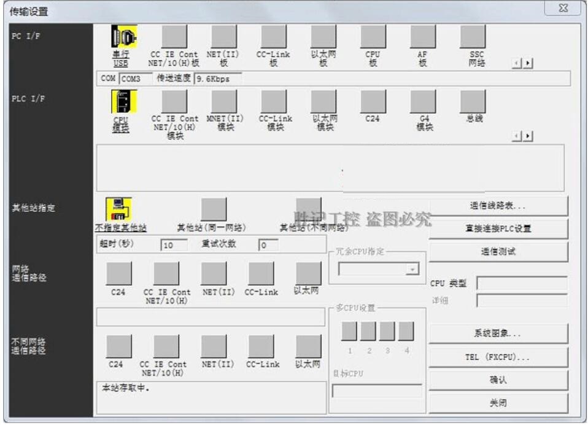Click the COM port field showing COM3
Screen dimensions: 588x425
[x=136, y=79]
